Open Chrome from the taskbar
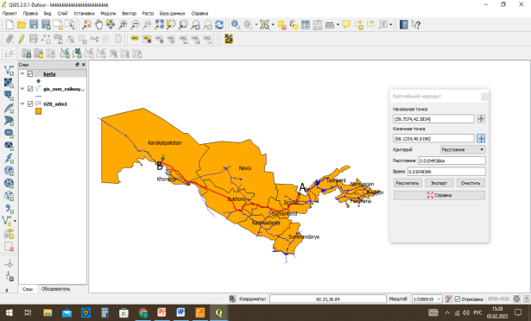Screen dimensions: 531x321 (143, 312)
